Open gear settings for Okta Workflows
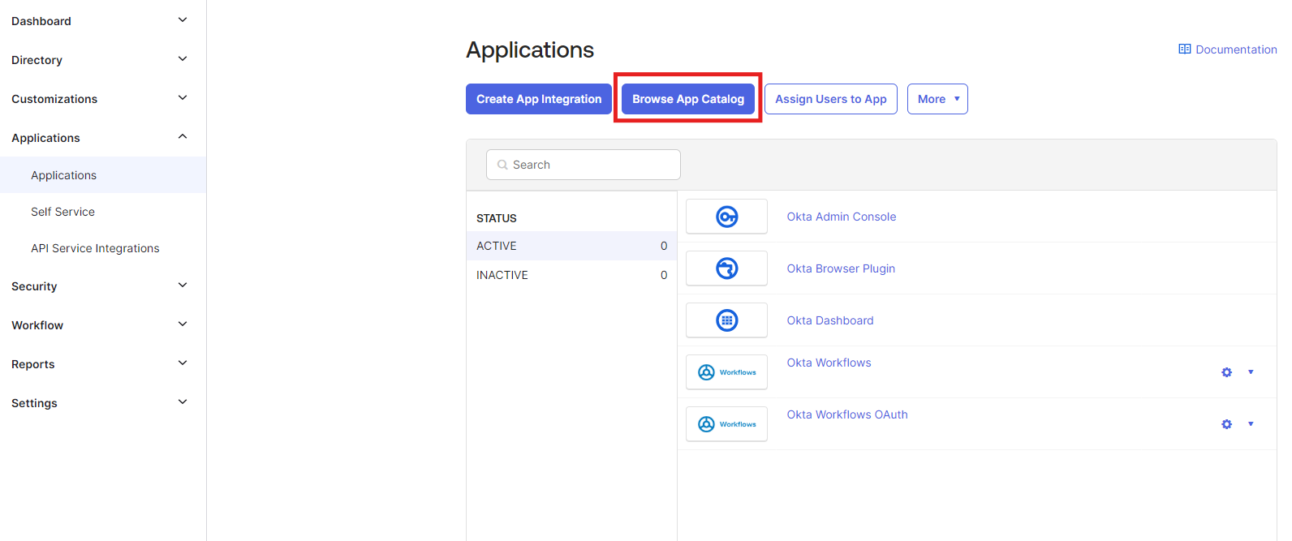The width and height of the screenshot is (1292, 541). pos(1226,372)
